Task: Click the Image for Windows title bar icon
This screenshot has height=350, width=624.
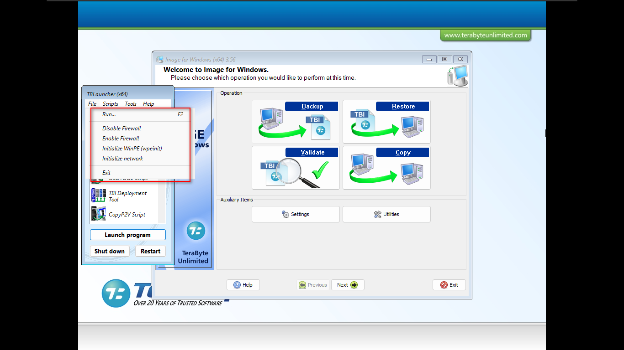Action: pyautogui.click(x=160, y=60)
